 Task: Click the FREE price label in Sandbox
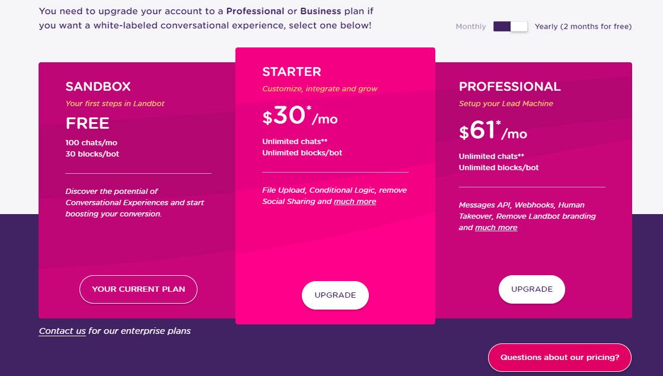(x=88, y=123)
